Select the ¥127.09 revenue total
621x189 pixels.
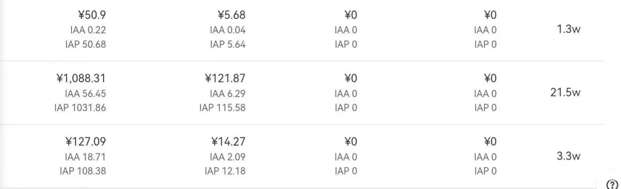86,142
